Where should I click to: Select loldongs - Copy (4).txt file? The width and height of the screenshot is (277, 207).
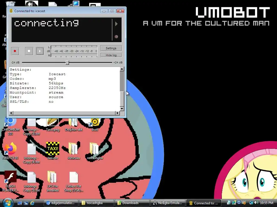click(x=32, y=153)
